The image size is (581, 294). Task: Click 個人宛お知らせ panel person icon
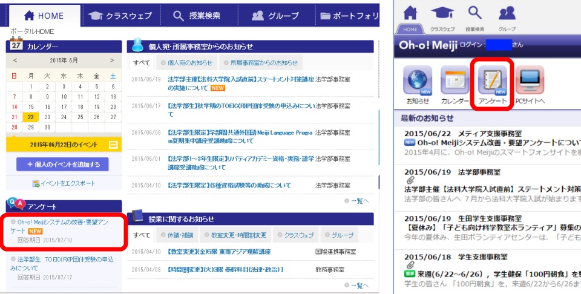coord(137,44)
